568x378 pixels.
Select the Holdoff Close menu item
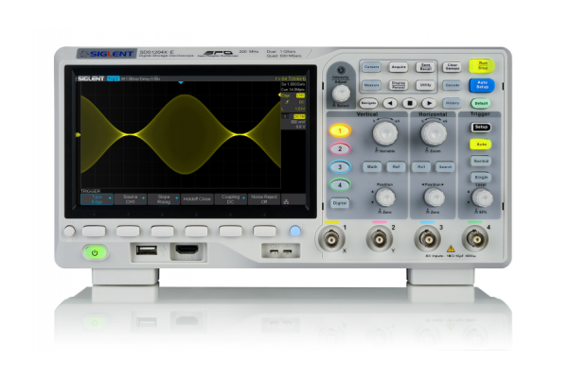coord(197,199)
